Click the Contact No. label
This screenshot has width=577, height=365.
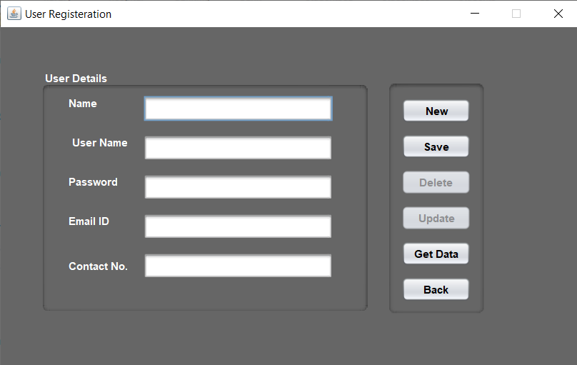[98, 266]
